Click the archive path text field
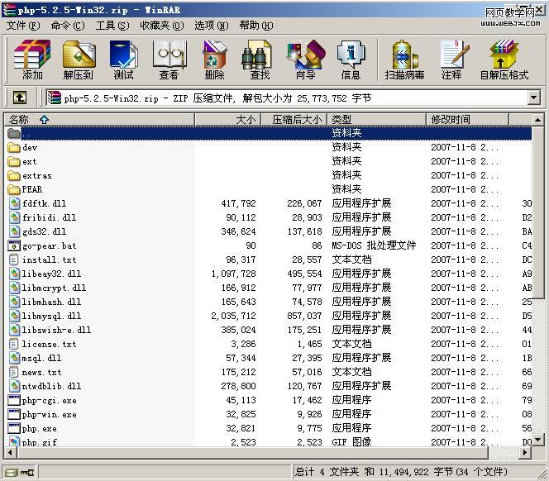The width and height of the screenshot is (549, 481). [287, 98]
